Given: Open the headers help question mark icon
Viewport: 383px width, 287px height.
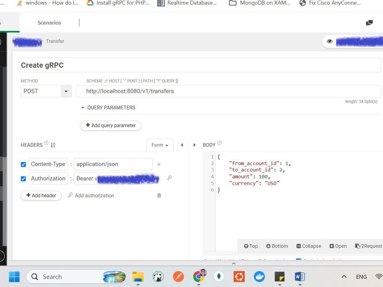Looking at the screenshot, I should pos(46,143).
